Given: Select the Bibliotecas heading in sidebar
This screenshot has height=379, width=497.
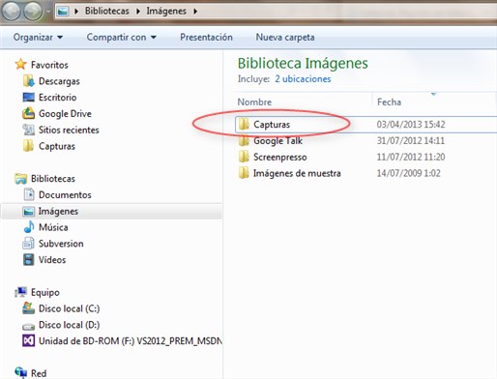Looking at the screenshot, I should tap(53, 179).
